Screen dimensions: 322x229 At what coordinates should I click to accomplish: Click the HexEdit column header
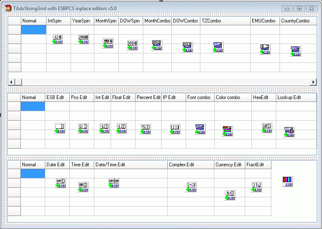[x=264, y=97]
